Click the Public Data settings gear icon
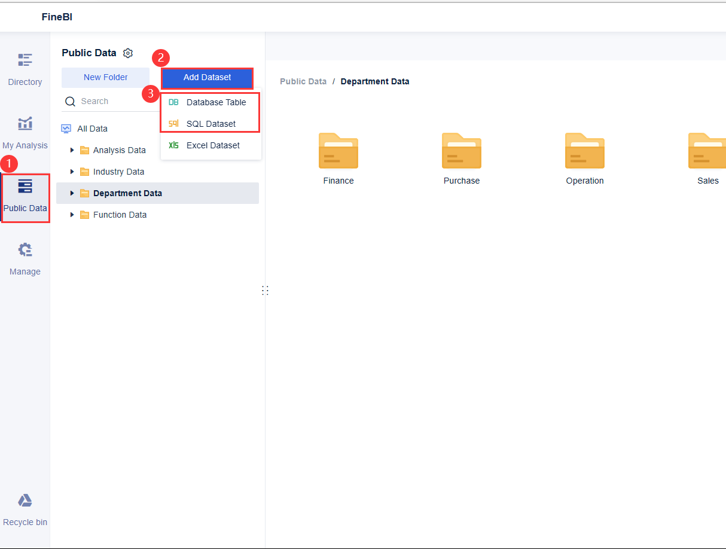This screenshot has height=549, width=726. pyautogui.click(x=127, y=53)
